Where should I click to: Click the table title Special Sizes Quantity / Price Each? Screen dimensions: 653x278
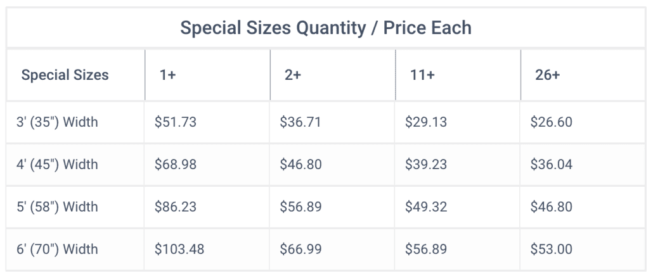click(326, 28)
